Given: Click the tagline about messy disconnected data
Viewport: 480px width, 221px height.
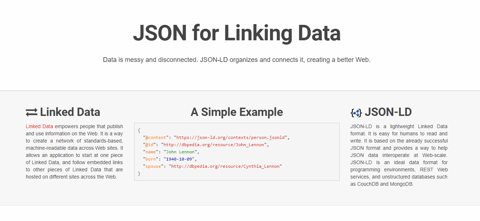Looking at the screenshot, I should point(237,60).
